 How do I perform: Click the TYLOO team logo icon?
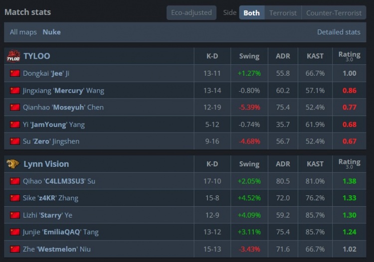pos(13,56)
